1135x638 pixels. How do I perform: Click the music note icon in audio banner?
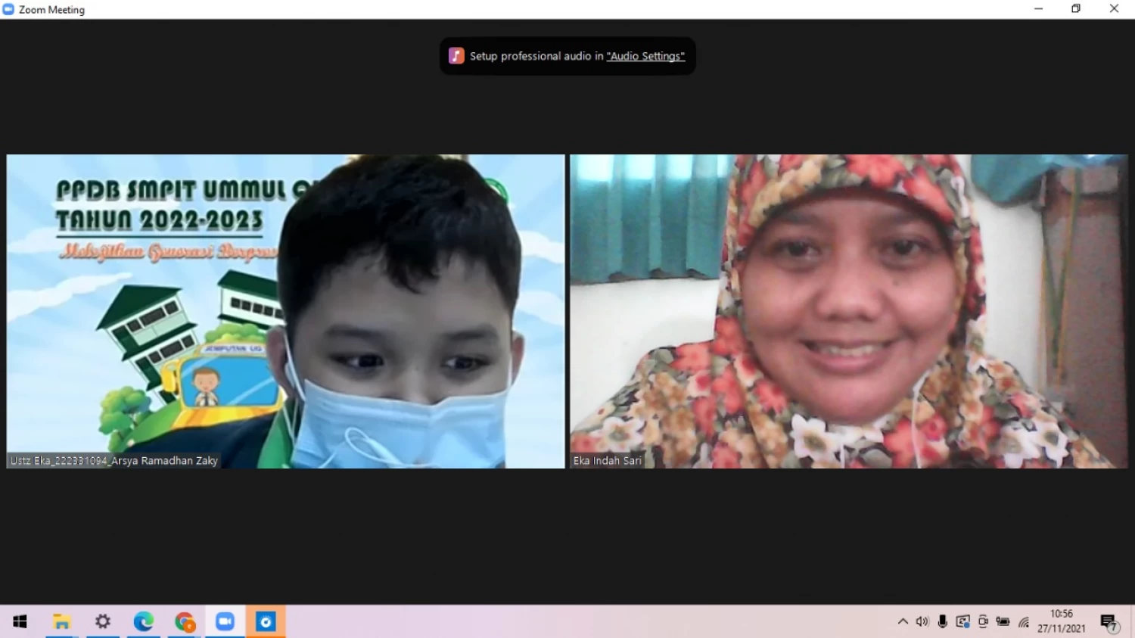click(x=456, y=56)
